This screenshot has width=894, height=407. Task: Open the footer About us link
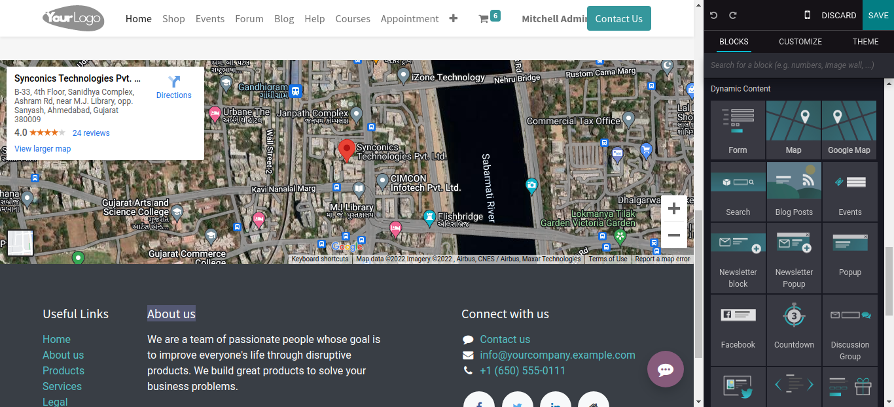(63, 355)
